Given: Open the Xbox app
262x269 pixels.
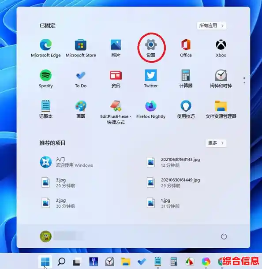Looking at the screenshot, I should click(x=221, y=48).
